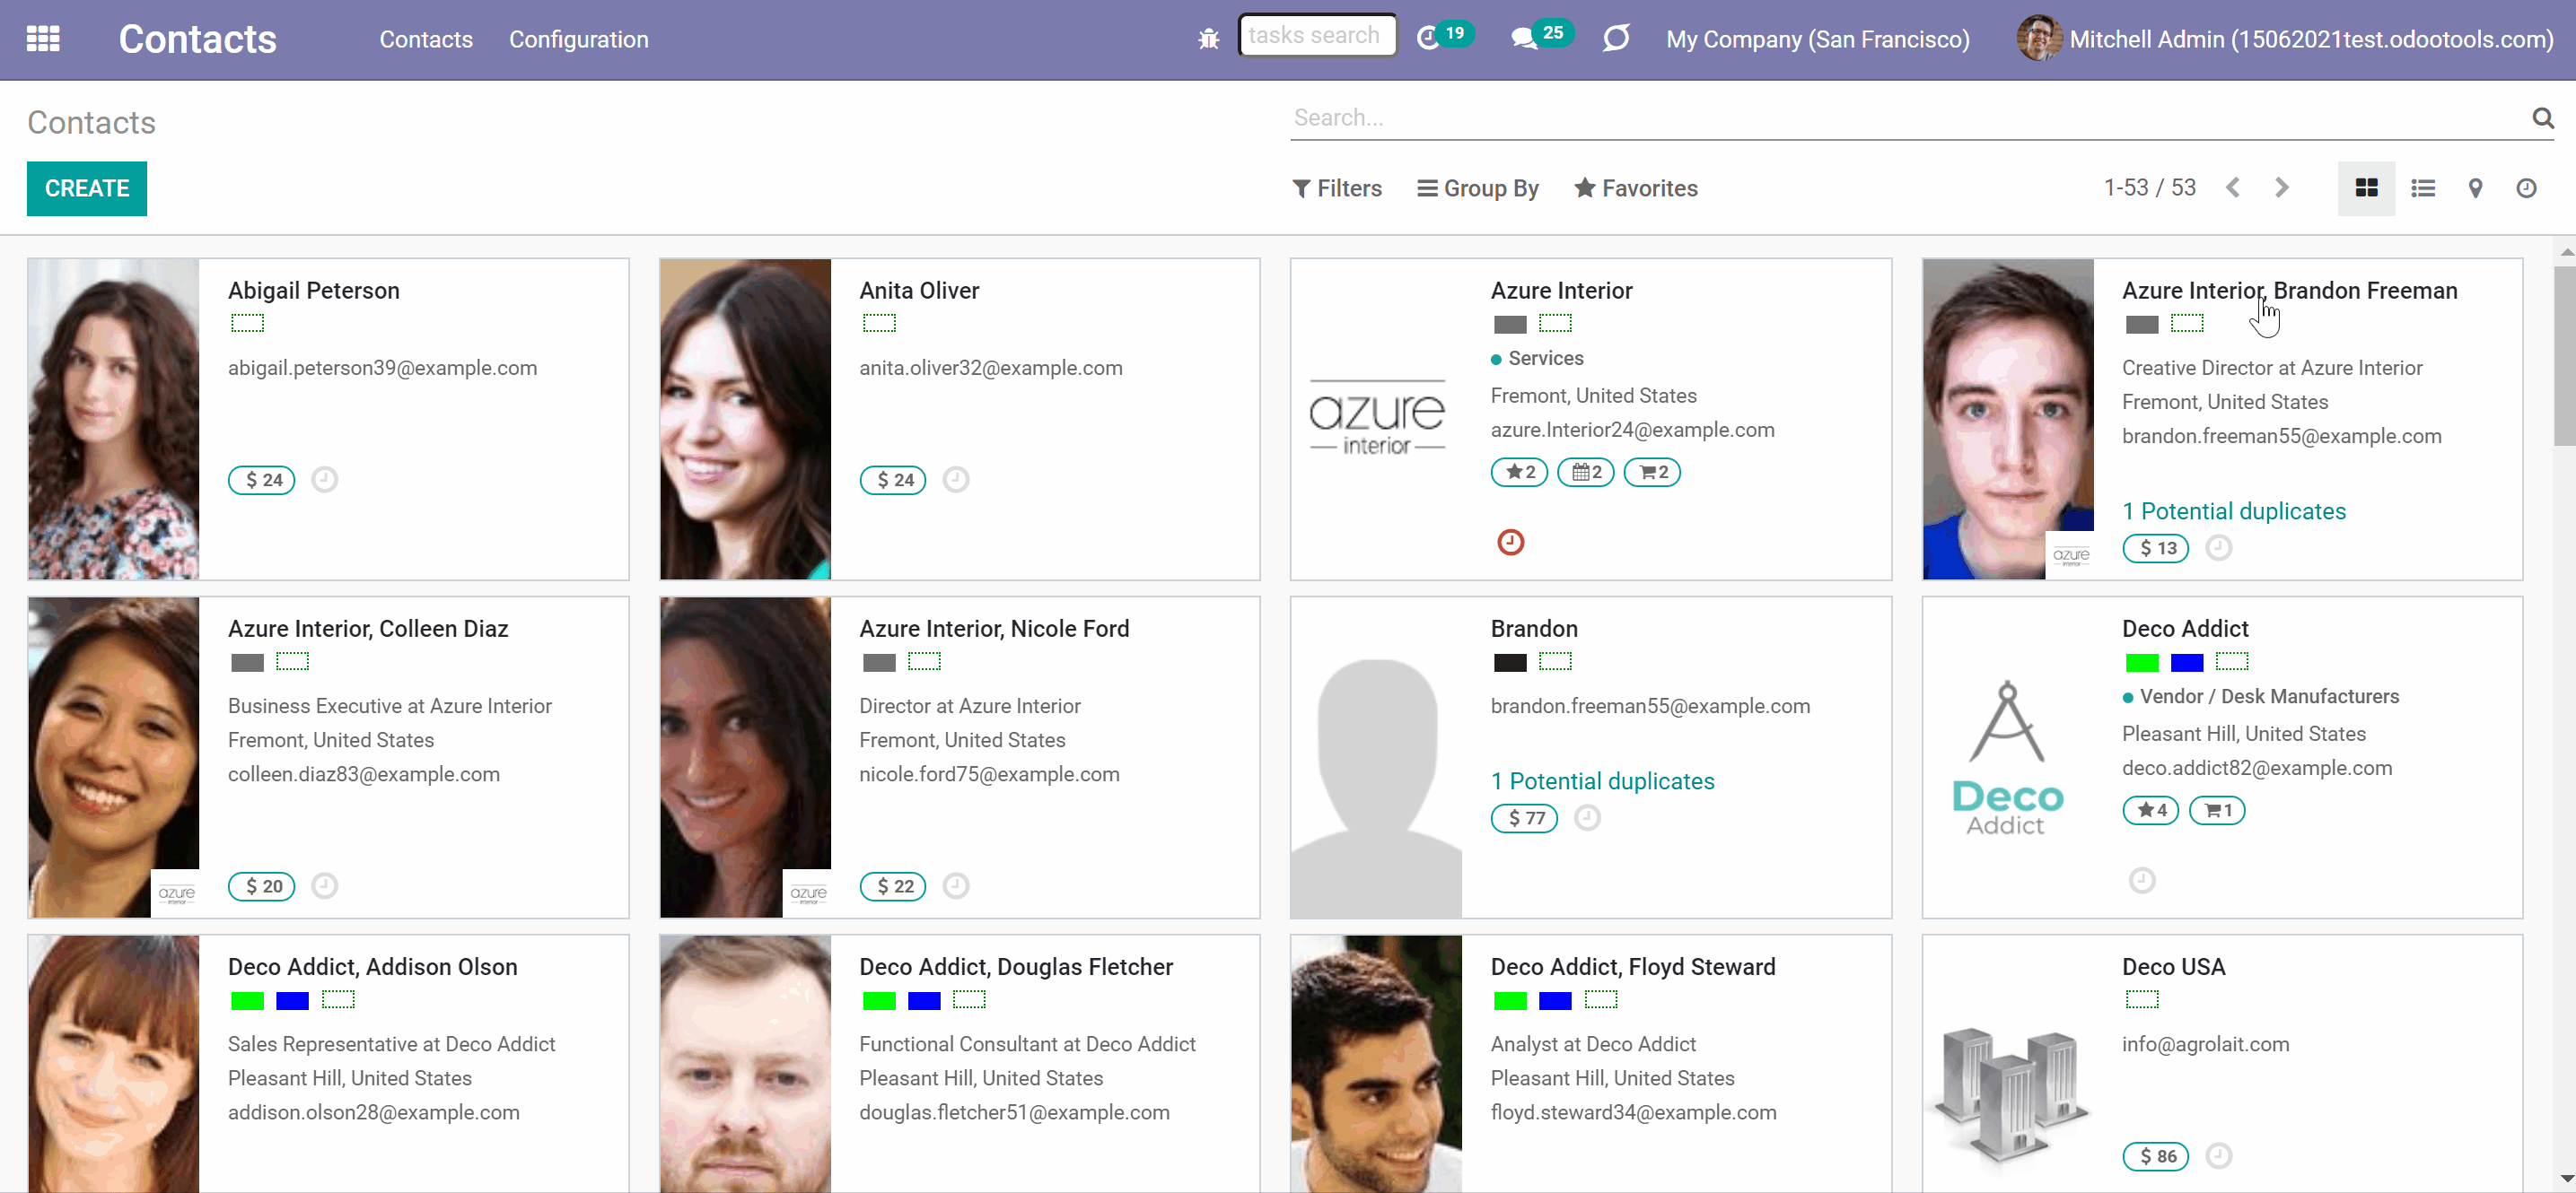
Task: Open potential duplicates link on Brandon Freeman
Action: (2234, 510)
